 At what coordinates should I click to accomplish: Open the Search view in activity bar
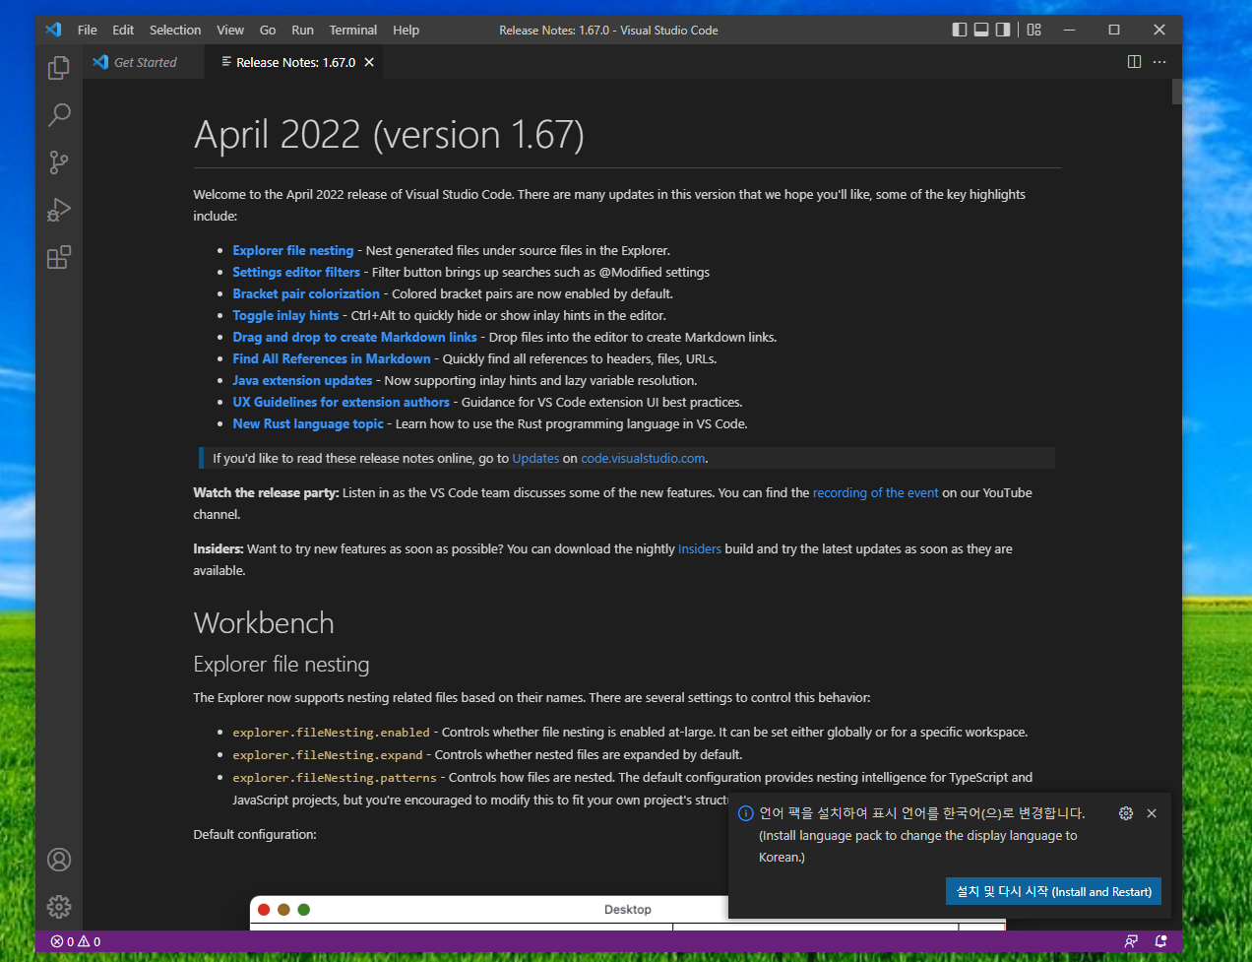point(59,115)
